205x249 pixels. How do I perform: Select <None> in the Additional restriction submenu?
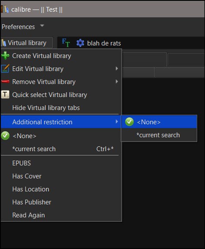click(159, 122)
